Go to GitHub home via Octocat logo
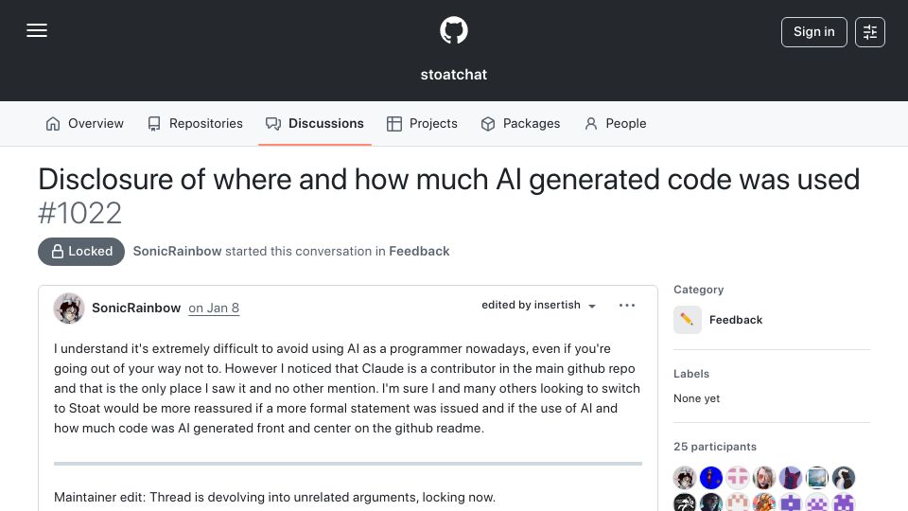Viewport: 908px width, 511px height. coord(453,30)
